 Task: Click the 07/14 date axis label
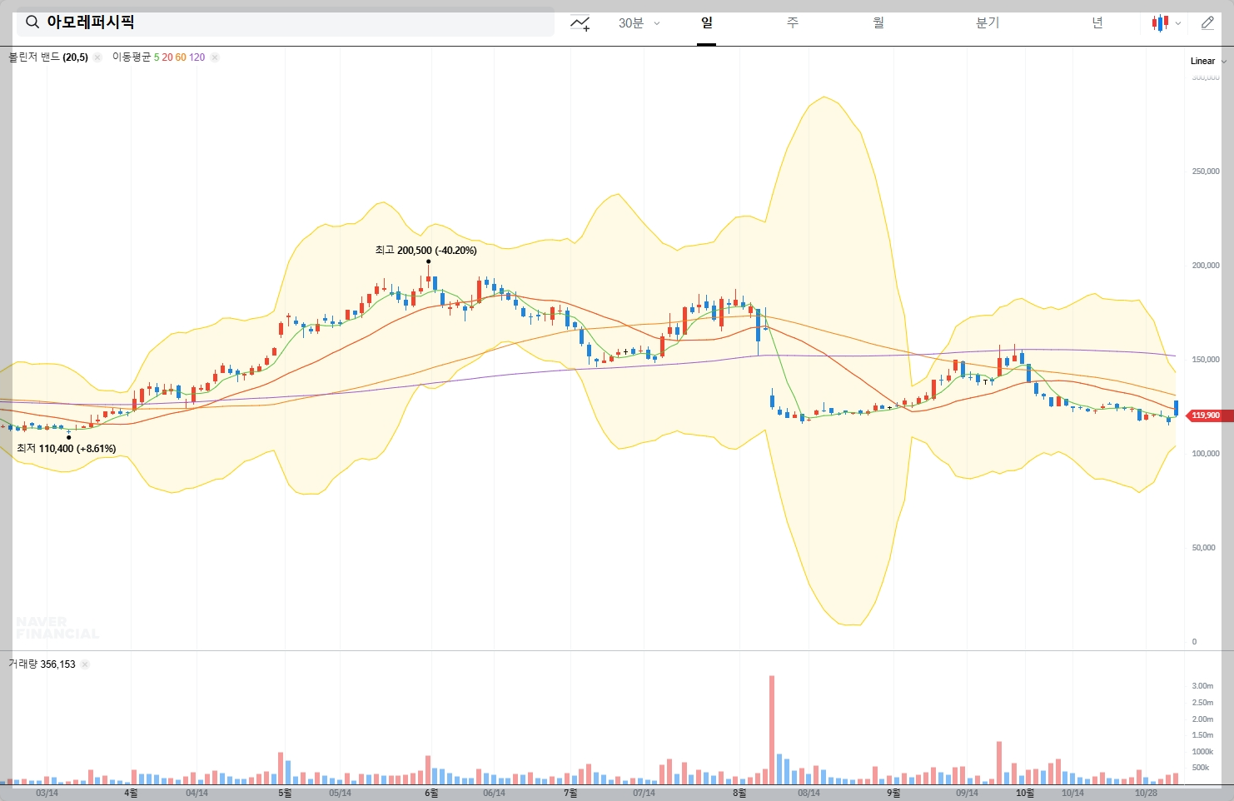(x=644, y=794)
